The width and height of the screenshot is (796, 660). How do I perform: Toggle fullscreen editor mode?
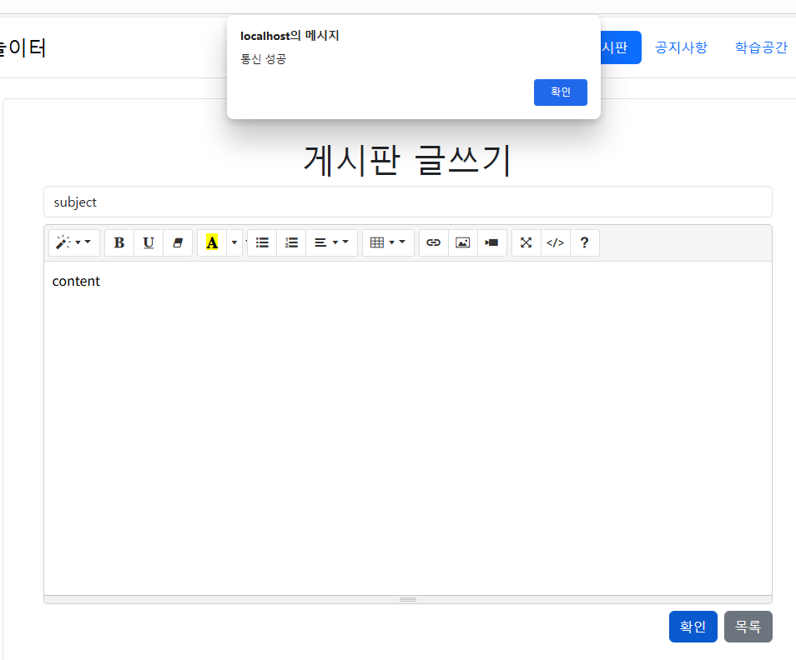526,242
